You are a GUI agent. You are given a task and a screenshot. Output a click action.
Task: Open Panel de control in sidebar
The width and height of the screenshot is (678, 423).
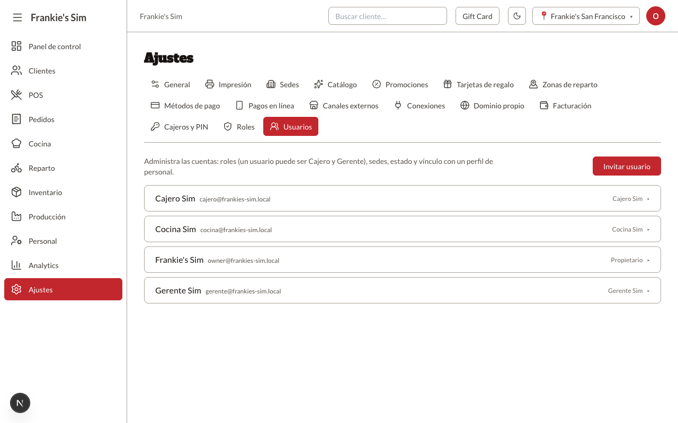[64, 47]
